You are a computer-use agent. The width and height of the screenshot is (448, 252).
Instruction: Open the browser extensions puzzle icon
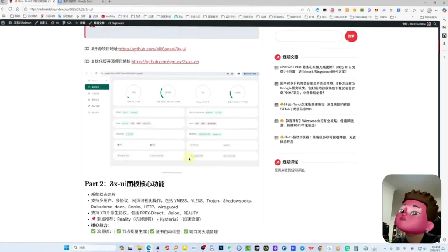(406, 10)
